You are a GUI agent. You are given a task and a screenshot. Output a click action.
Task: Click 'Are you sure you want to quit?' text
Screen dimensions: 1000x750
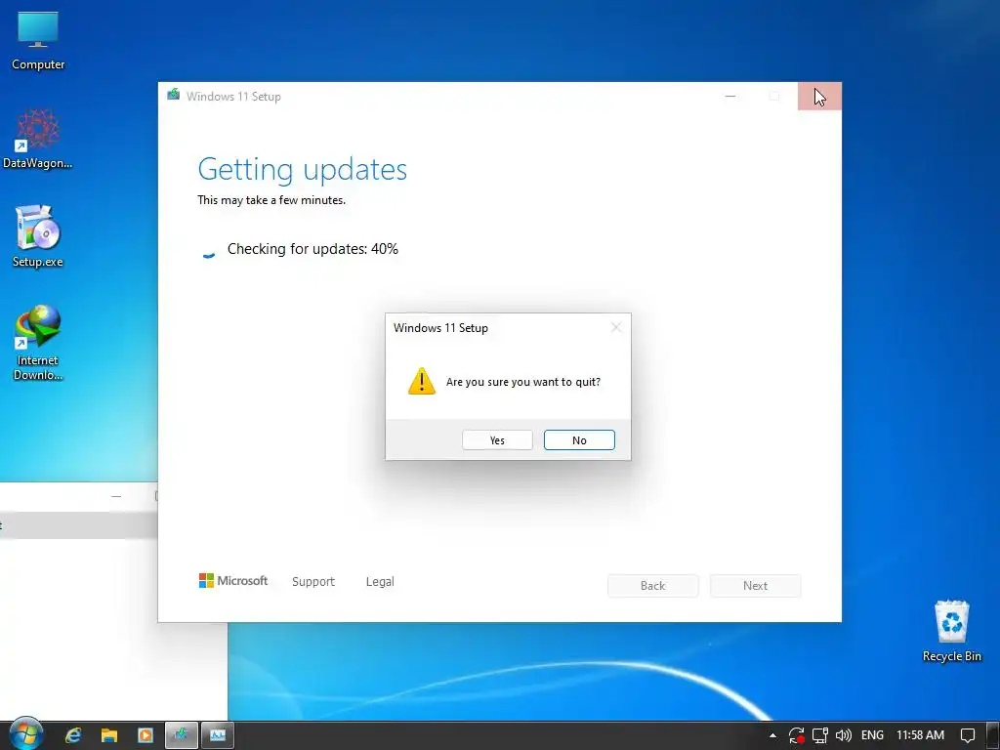click(523, 382)
